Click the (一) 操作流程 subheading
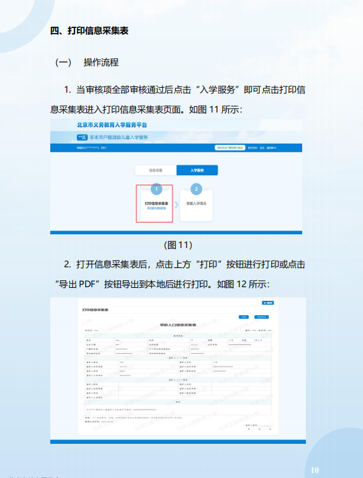Image resolution: width=363 pixels, height=478 pixels. coord(87,63)
